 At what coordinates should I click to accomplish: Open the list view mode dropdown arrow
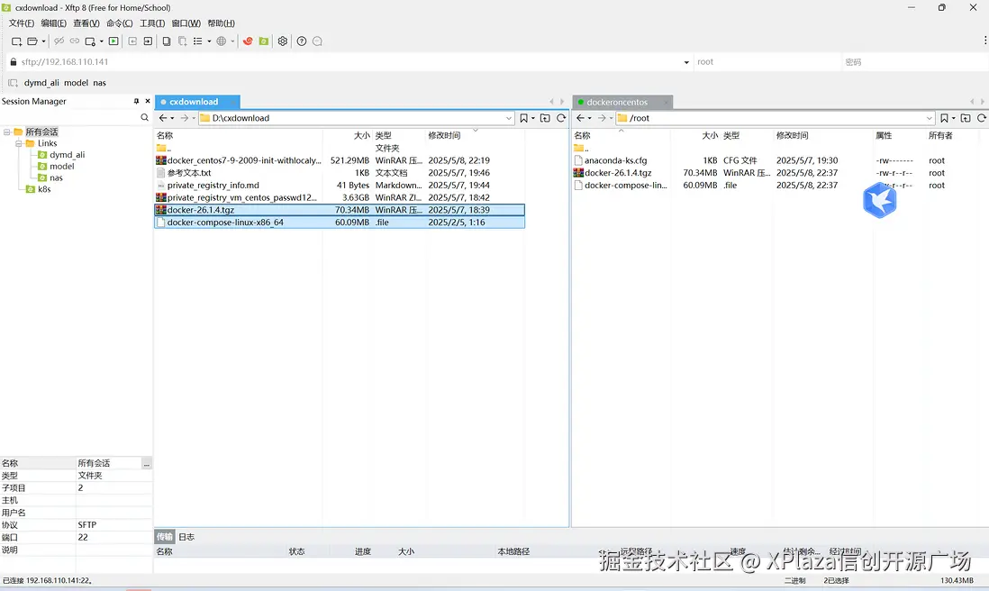tap(209, 41)
